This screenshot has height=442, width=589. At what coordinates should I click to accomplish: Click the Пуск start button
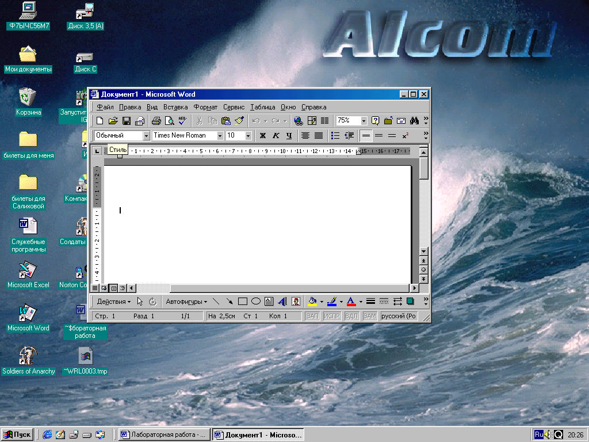tap(17, 435)
